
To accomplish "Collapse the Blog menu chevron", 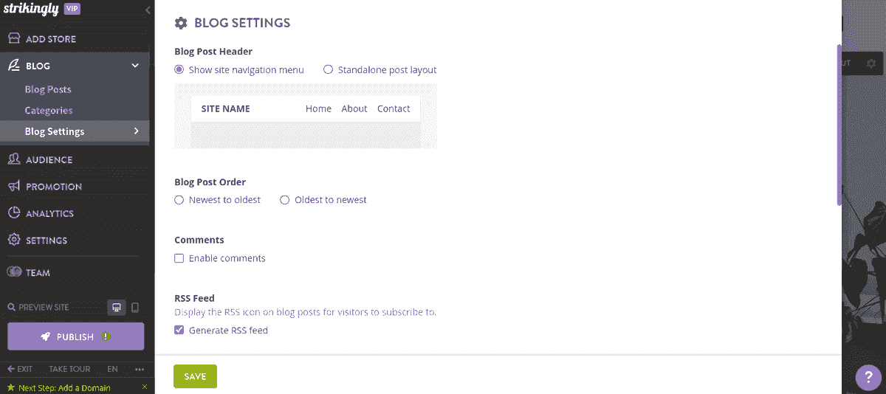I will pos(135,66).
